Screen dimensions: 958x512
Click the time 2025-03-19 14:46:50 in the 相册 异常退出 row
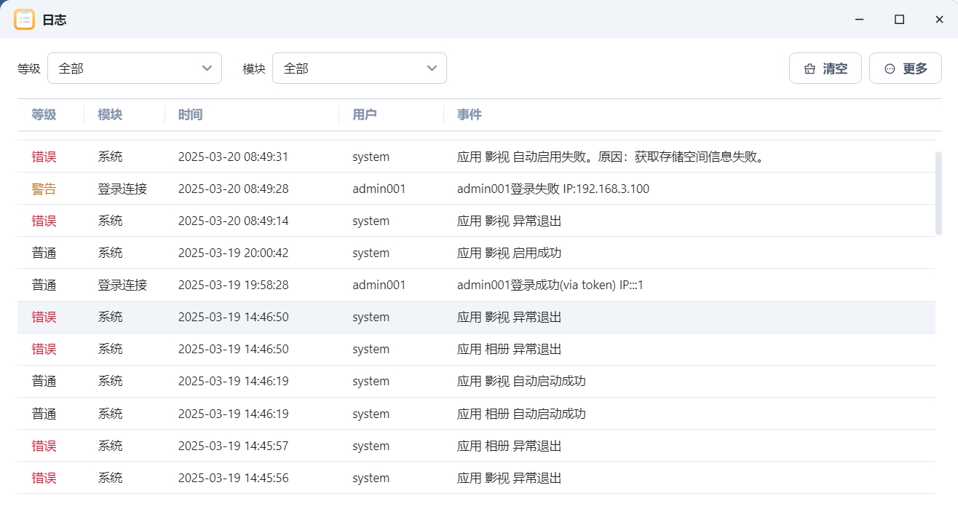233,349
